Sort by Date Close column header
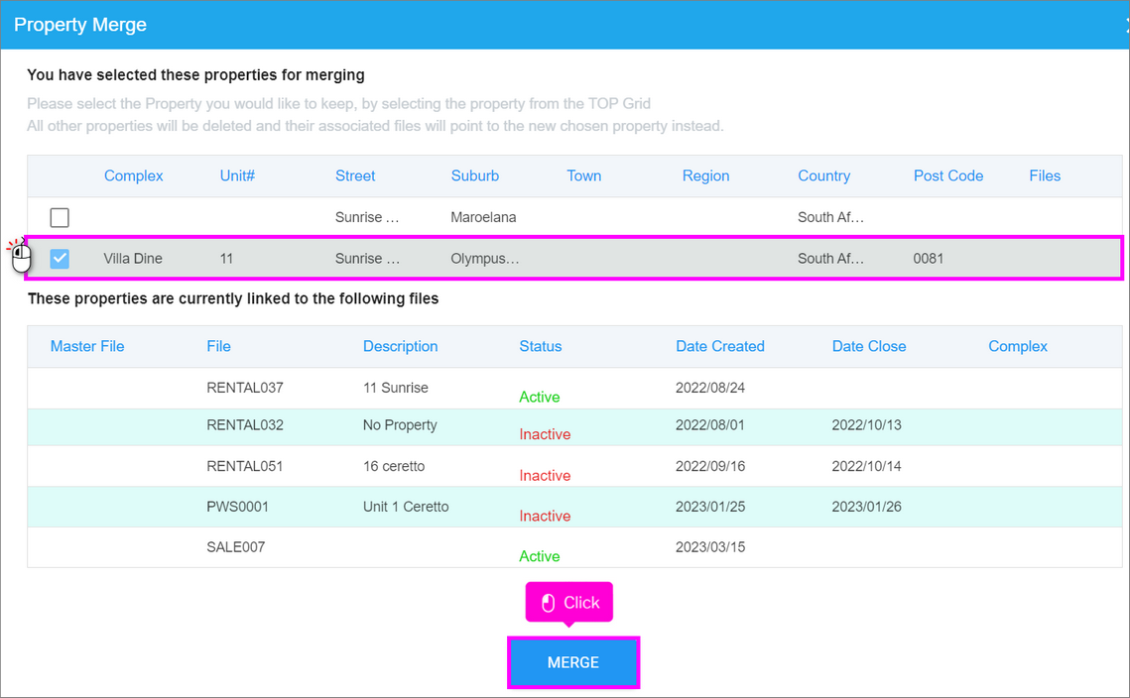Viewport: 1130px width, 698px height. (x=869, y=346)
